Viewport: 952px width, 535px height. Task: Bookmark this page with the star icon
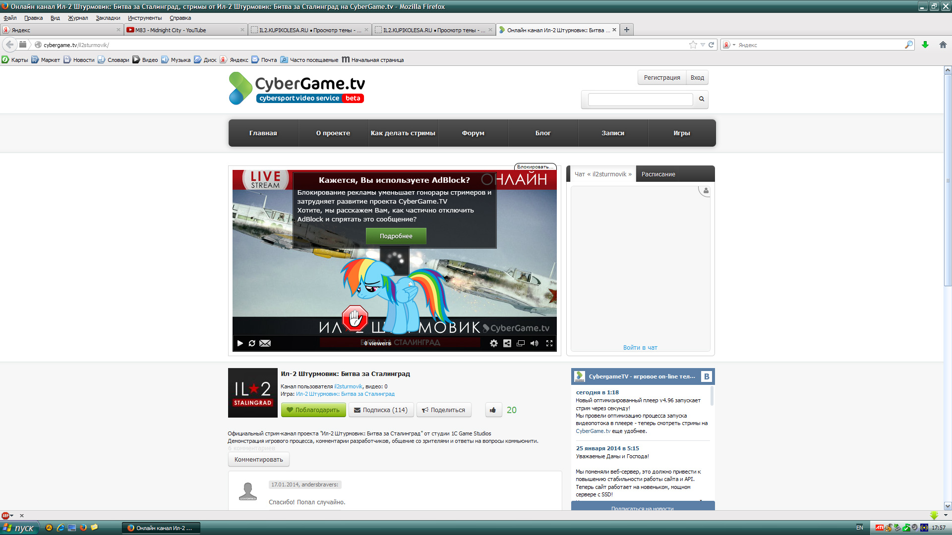click(693, 45)
